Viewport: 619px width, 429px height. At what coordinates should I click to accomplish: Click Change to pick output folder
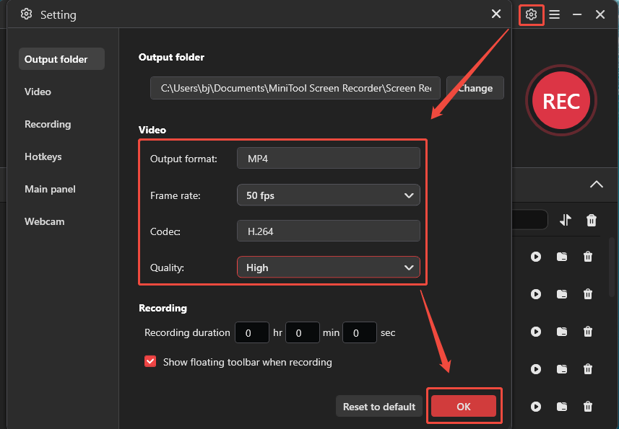tap(475, 87)
